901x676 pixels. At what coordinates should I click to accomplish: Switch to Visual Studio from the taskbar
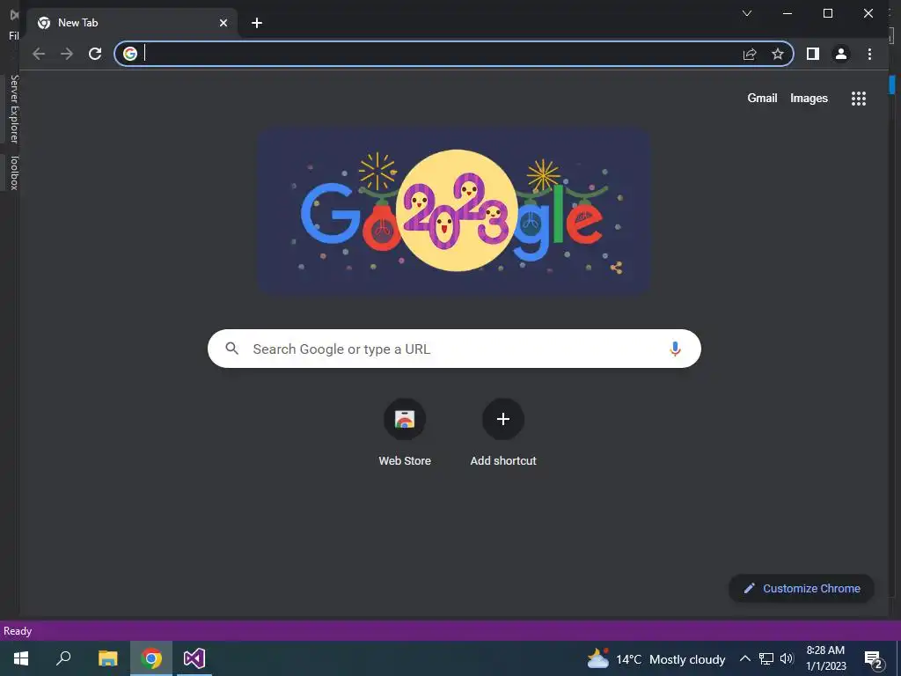click(x=194, y=658)
